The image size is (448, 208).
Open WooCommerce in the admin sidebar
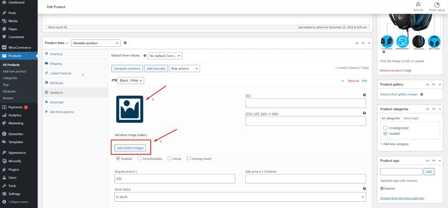coord(19,47)
